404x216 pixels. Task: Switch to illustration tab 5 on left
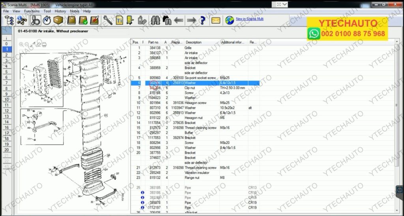click(x=6, y=72)
